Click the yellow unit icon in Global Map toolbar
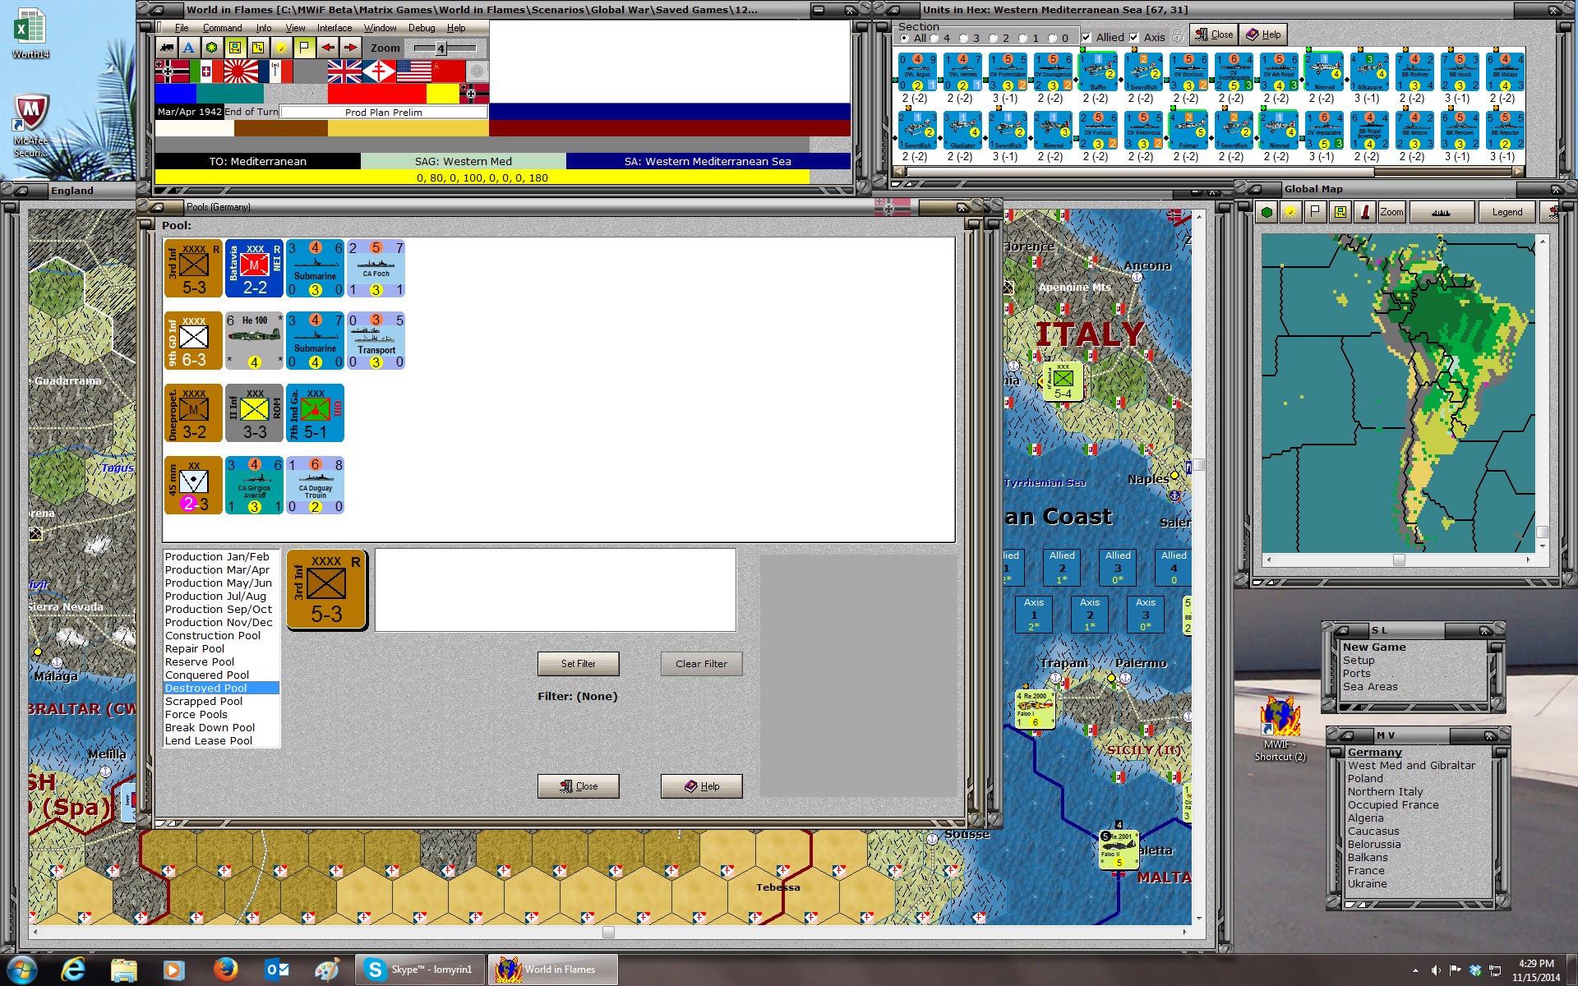1578x986 pixels. [x=1340, y=212]
